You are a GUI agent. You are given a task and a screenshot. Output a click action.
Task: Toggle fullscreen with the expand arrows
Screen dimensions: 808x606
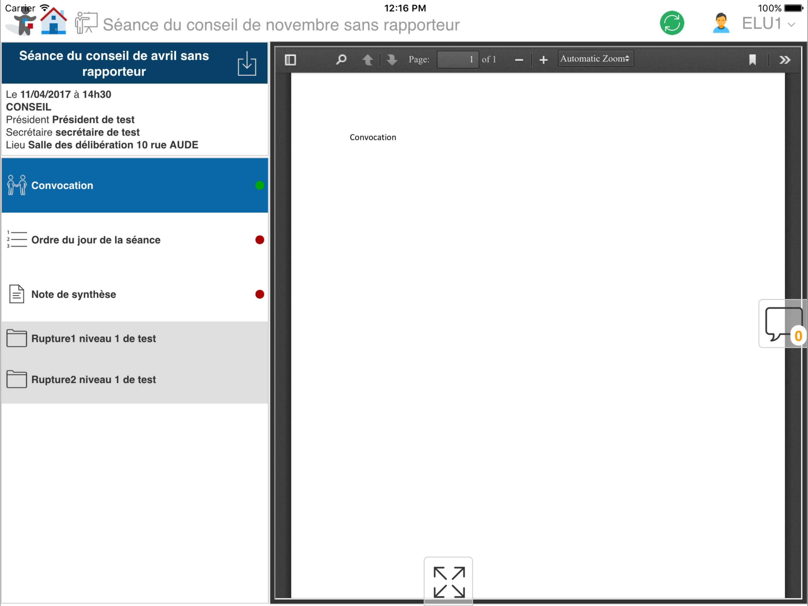(449, 582)
